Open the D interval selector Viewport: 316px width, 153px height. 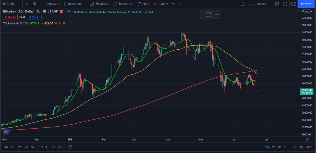click(x=27, y=4)
